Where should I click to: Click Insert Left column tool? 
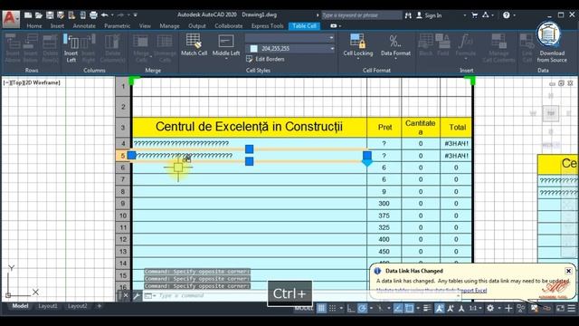tap(71, 48)
